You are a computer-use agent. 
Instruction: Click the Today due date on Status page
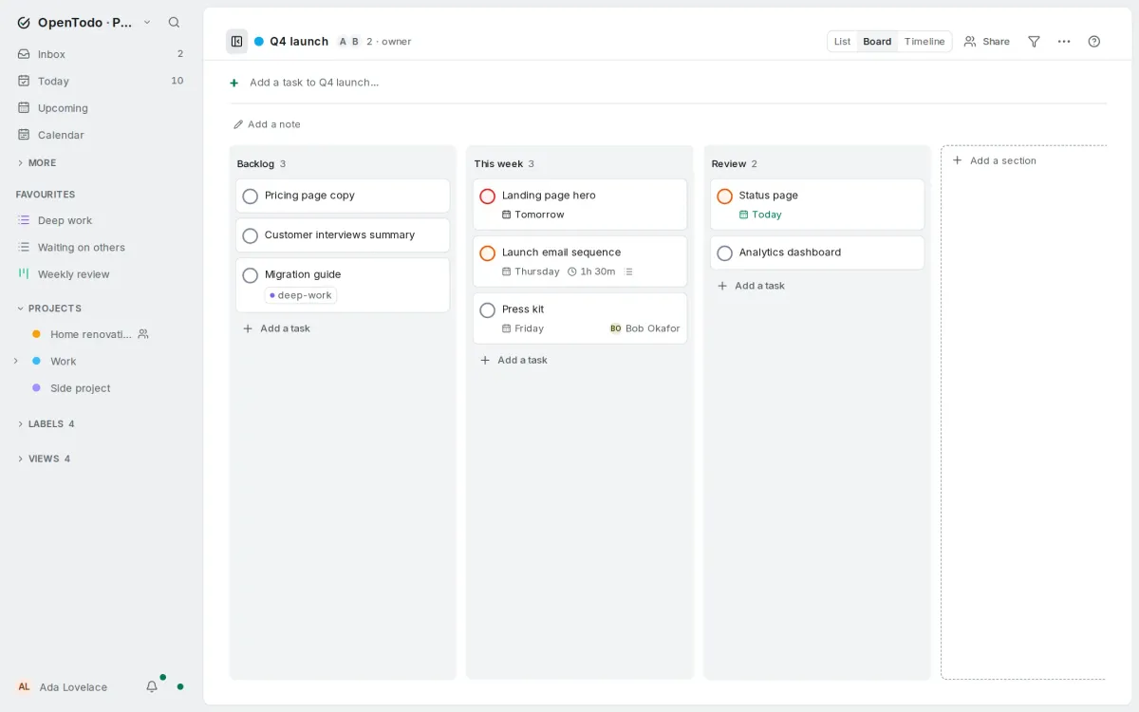760,215
